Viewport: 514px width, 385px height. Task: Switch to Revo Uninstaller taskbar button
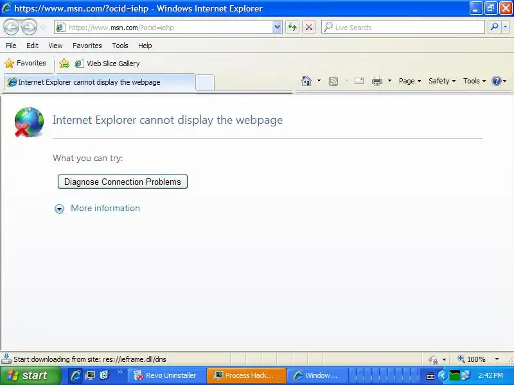click(166, 375)
